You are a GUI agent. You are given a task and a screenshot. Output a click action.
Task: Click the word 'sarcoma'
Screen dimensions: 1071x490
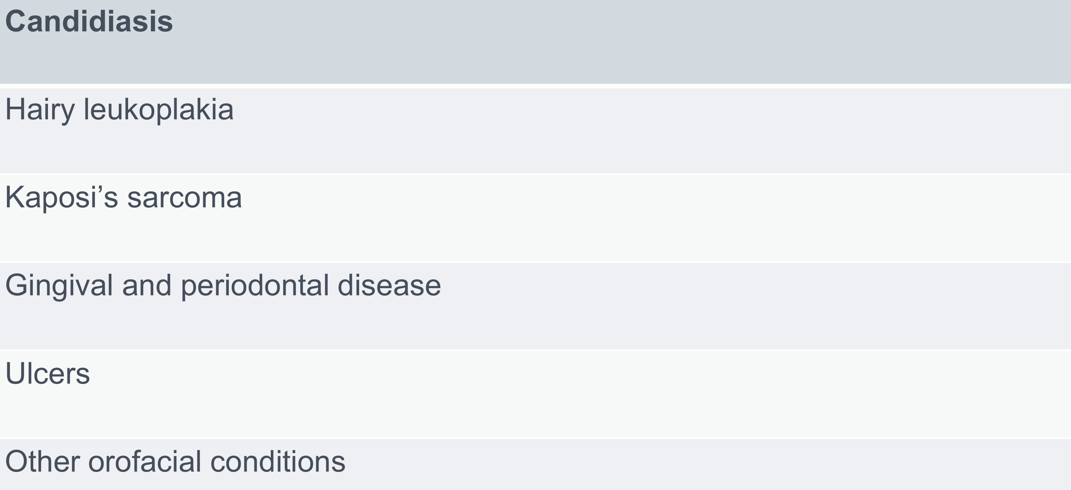coord(184,197)
